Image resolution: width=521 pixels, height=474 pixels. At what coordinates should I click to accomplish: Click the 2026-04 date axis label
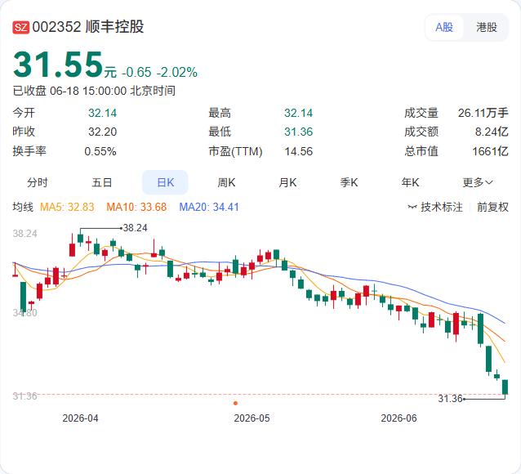coord(80,418)
